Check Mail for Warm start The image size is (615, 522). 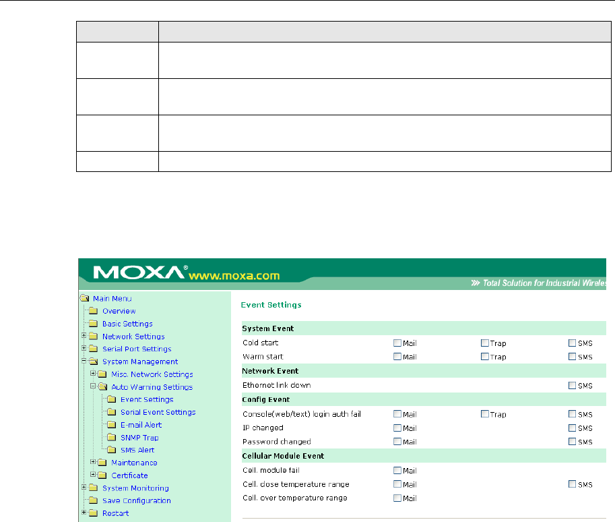(397, 357)
